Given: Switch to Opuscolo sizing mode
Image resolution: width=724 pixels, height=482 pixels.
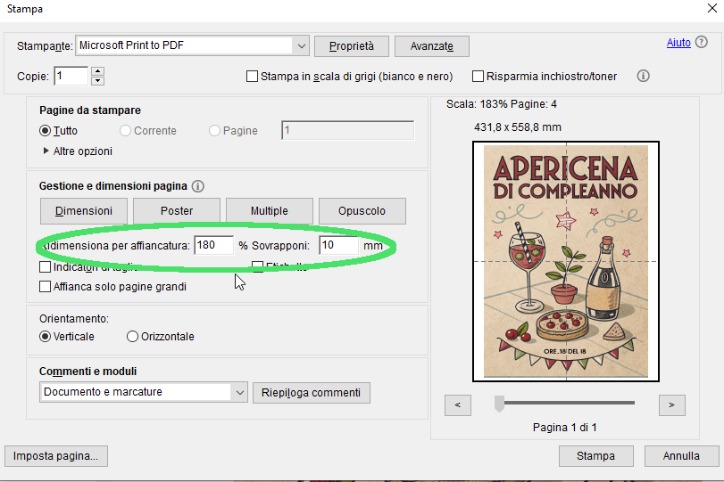Looking at the screenshot, I should click(x=362, y=211).
